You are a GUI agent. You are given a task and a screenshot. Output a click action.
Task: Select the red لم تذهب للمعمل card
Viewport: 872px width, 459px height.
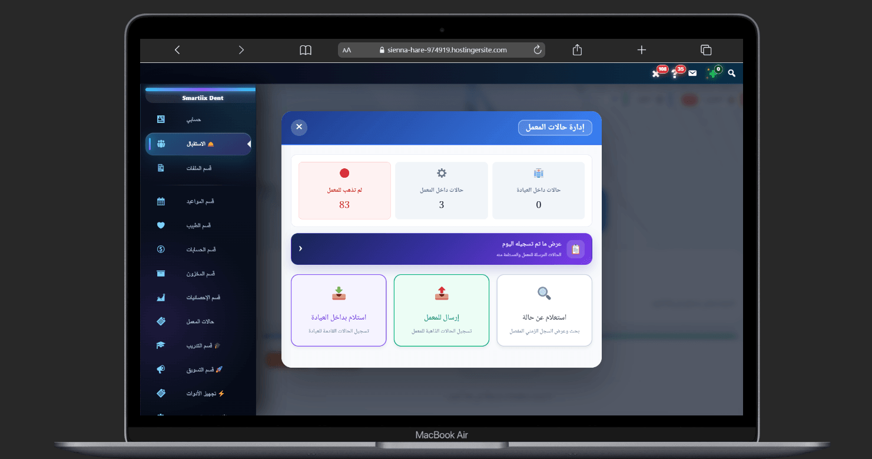click(x=344, y=191)
